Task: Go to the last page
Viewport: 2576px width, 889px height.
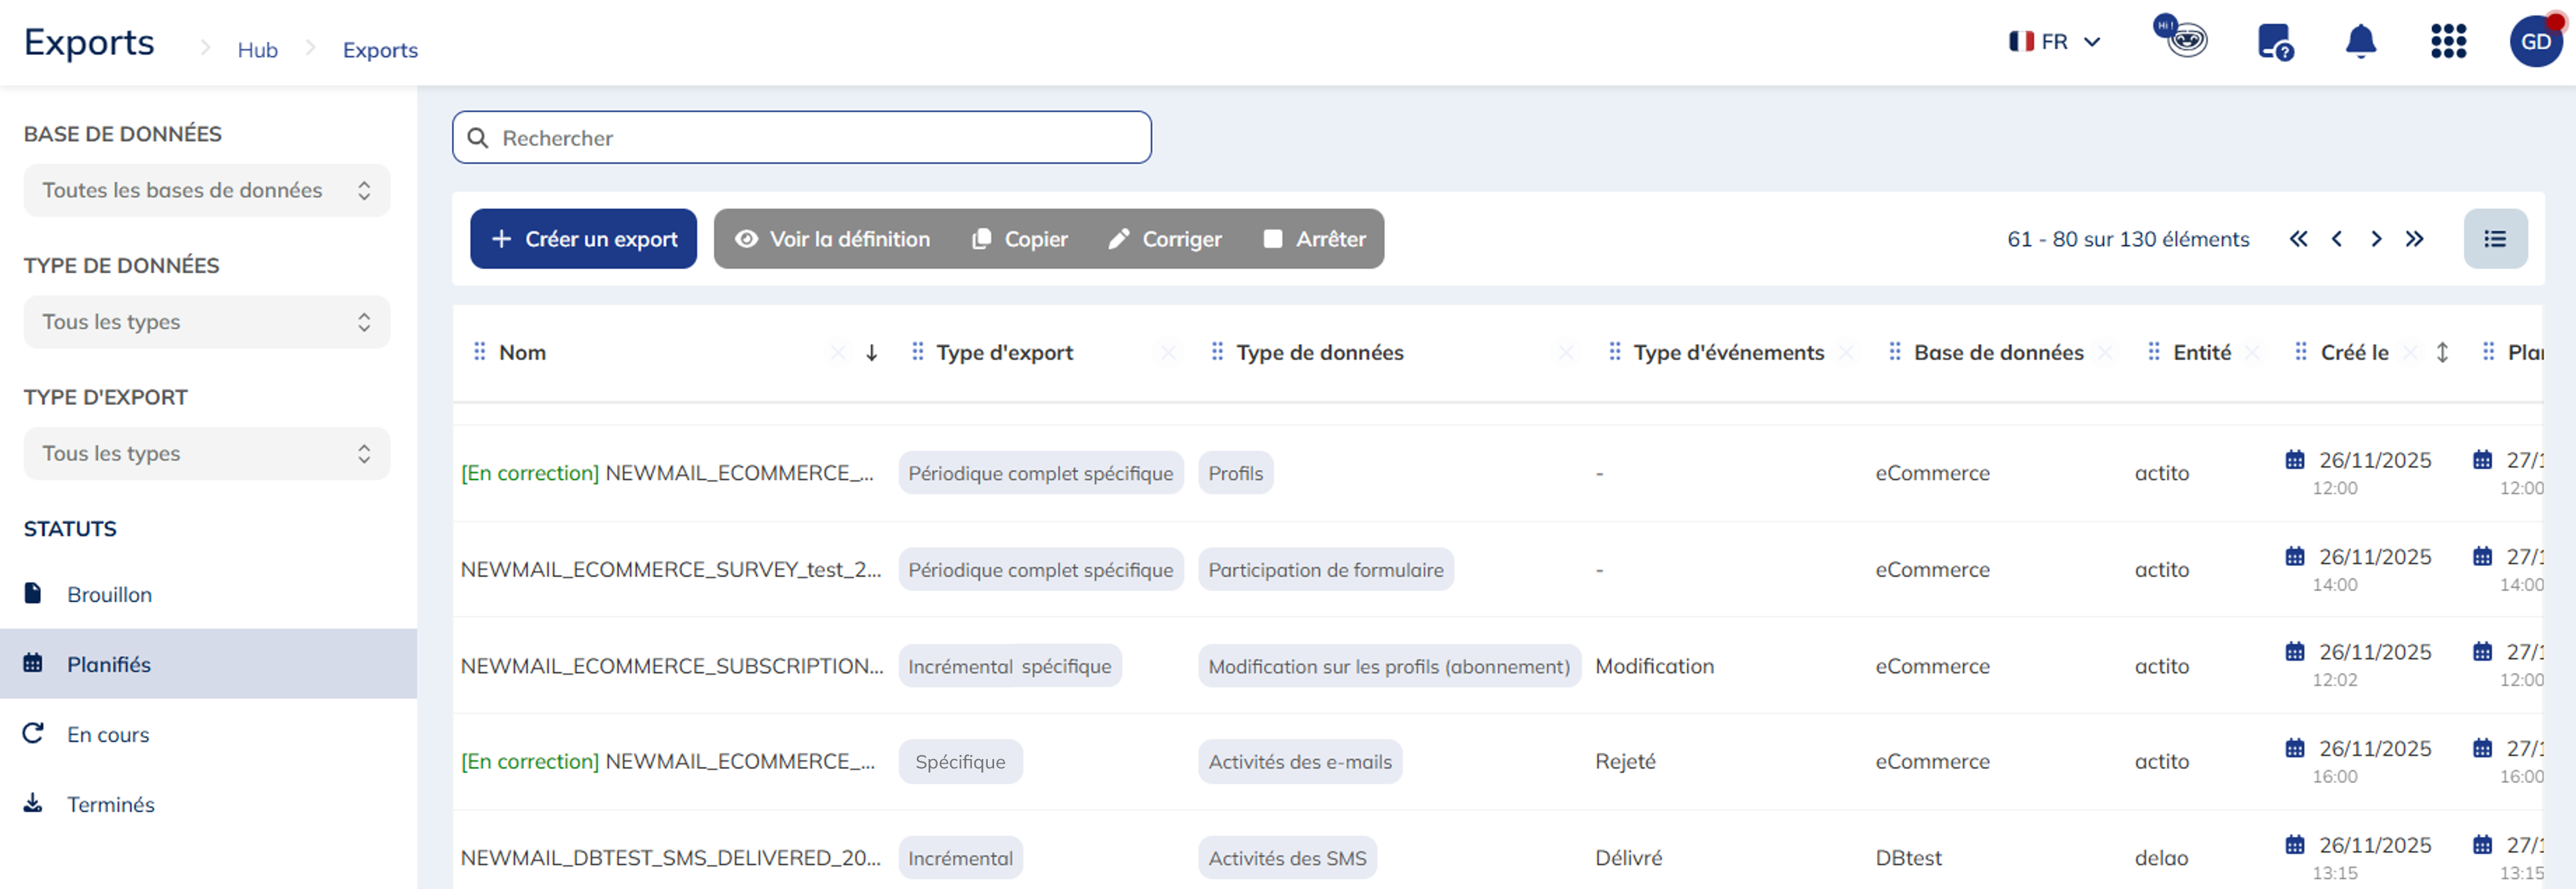Action: pyautogui.click(x=2414, y=239)
